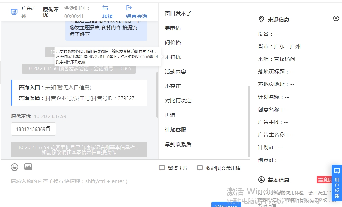Click the 设备：-- row

(x=268, y=34)
